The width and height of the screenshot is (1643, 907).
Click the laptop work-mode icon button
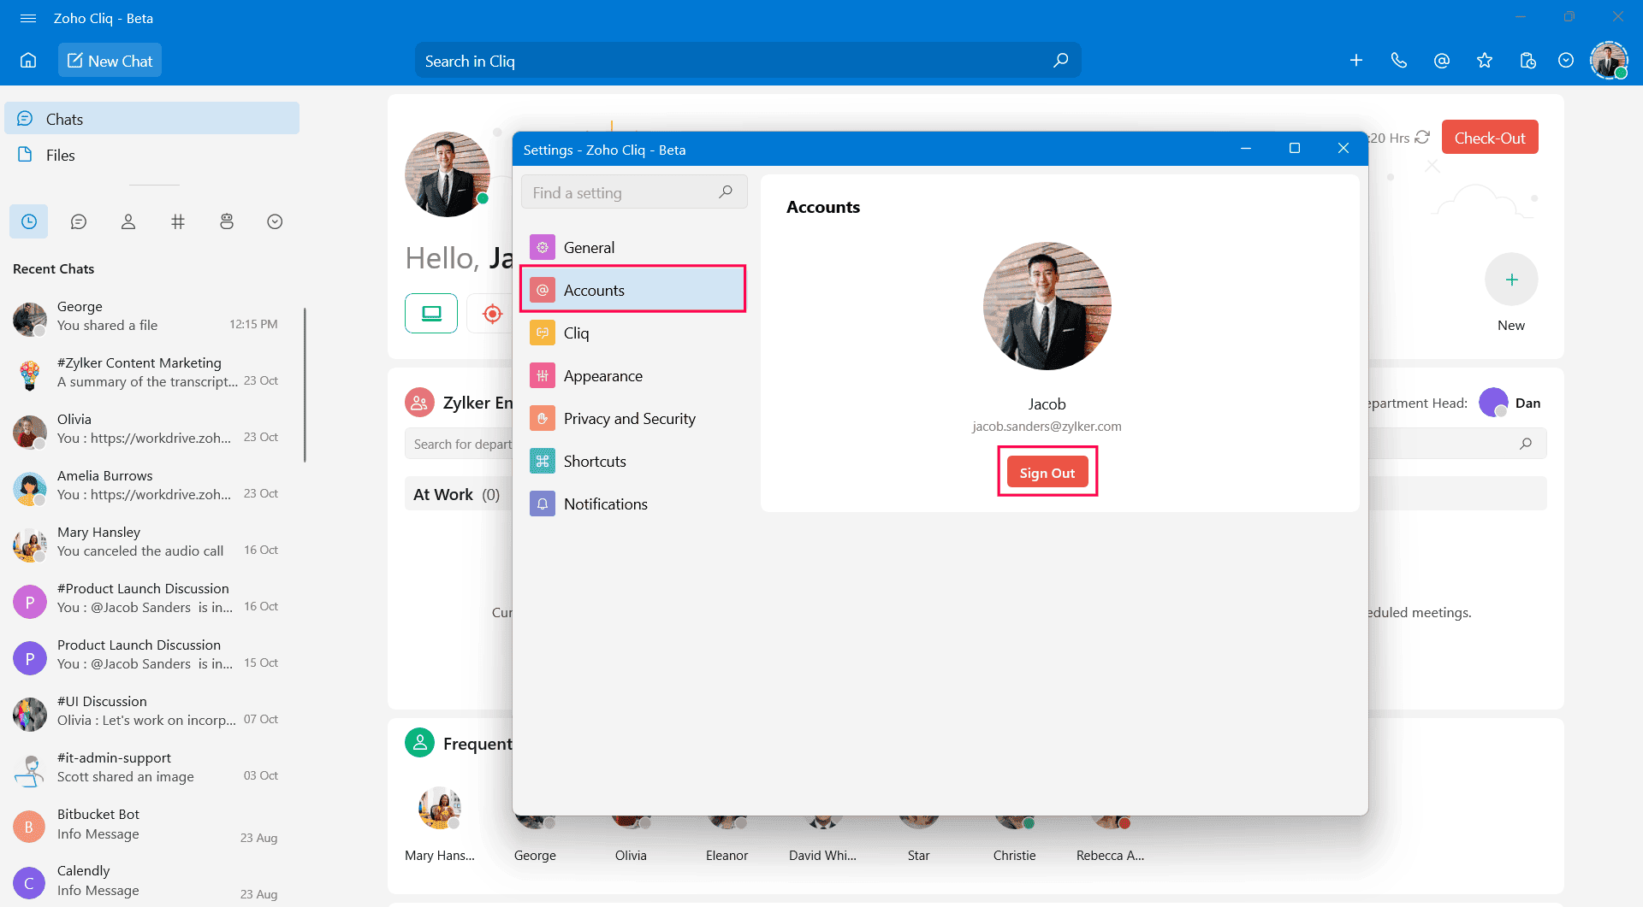point(431,313)
